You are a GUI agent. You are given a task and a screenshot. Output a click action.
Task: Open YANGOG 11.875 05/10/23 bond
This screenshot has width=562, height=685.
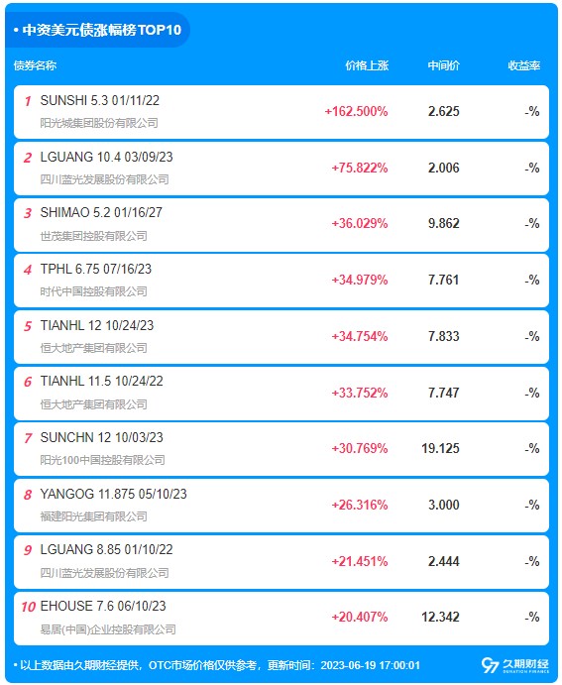[281, 506]
